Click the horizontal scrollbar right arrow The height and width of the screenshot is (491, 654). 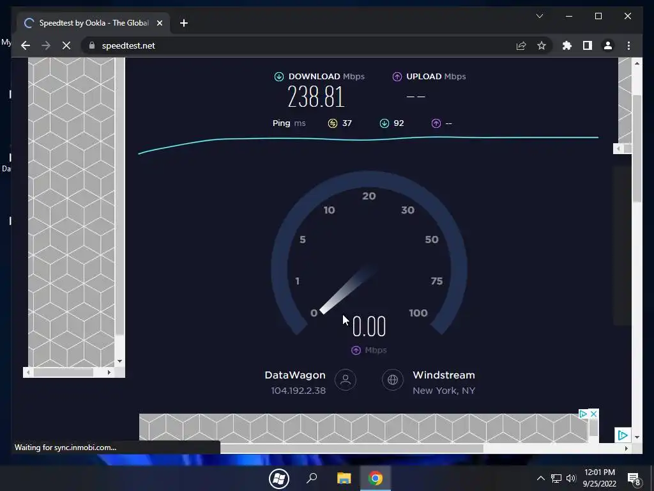626,448
